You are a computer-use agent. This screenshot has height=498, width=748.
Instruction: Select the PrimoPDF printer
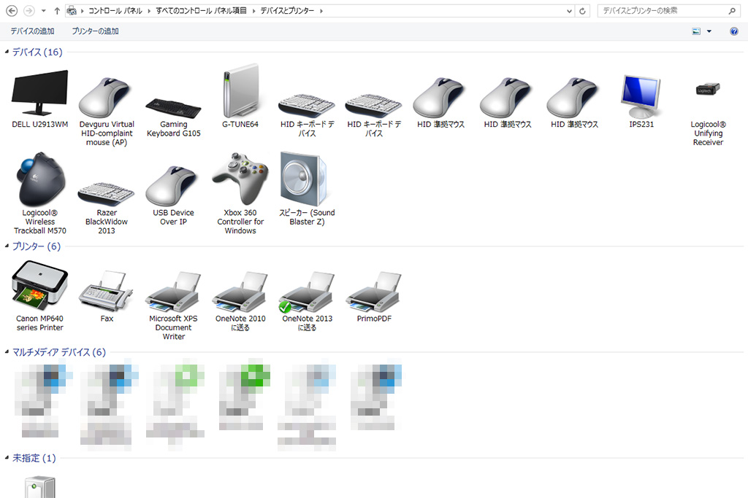374,297
